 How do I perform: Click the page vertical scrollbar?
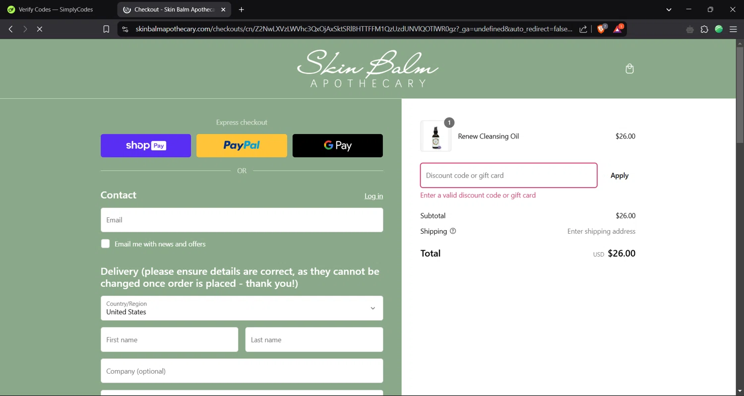point(740,94)
